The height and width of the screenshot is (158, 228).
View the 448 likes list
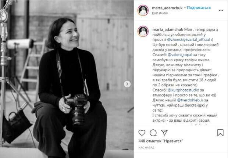click(x=161, y=141)
